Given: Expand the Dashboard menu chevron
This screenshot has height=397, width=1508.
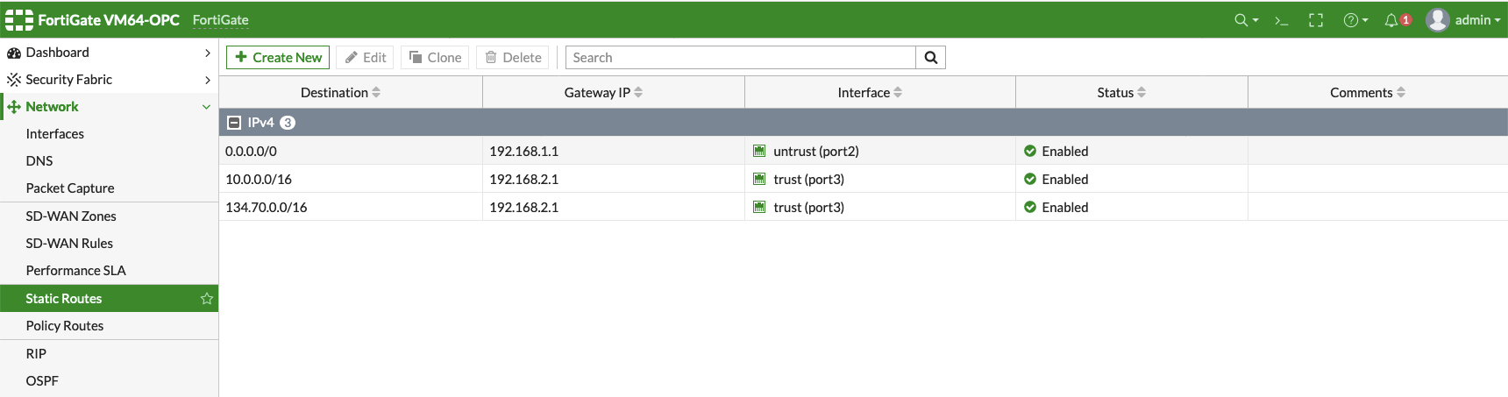Looking at the screenshot, I should 207,53.
